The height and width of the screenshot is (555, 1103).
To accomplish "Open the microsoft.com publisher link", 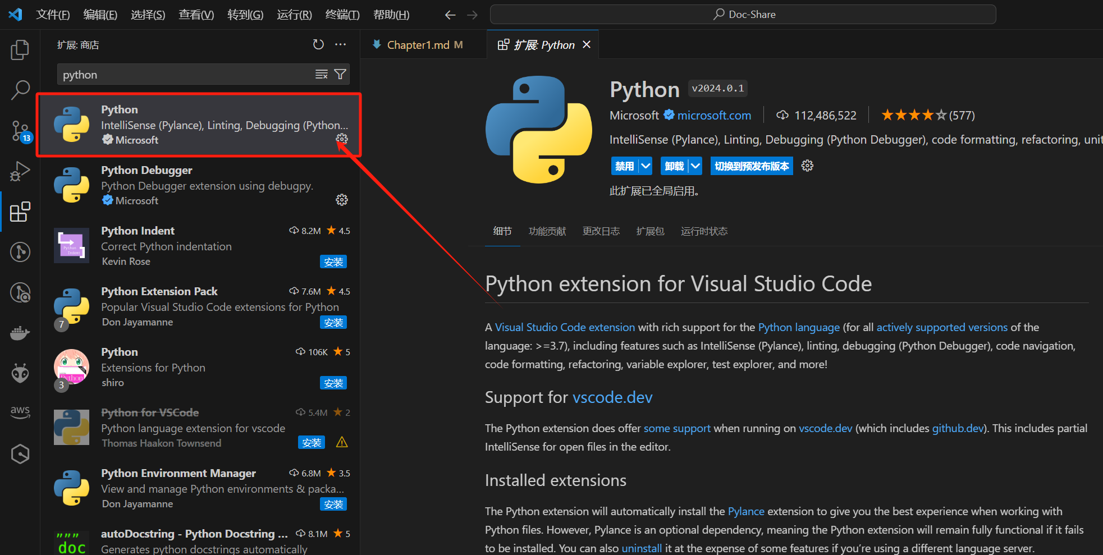I will pos(714,115).
